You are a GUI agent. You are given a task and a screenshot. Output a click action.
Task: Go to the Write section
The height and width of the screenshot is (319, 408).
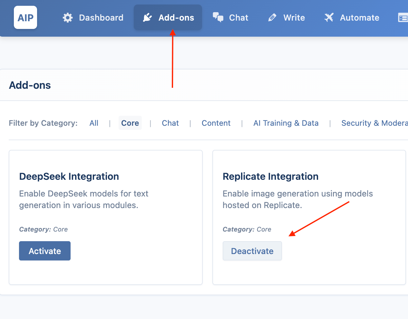coord(287,18)
